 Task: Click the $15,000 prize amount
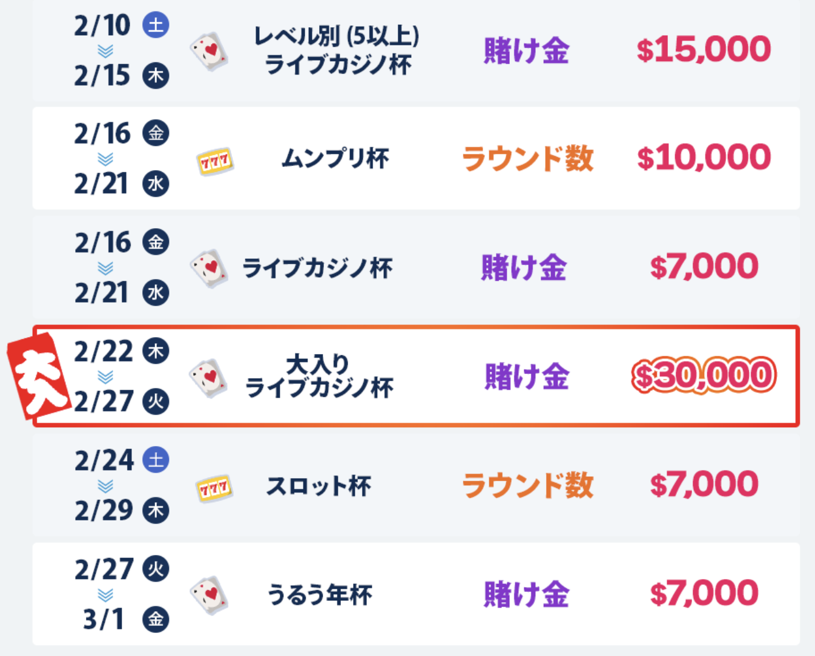click(x=704, y=50)
